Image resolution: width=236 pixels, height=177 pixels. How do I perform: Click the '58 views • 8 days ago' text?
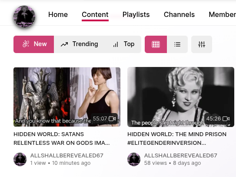click(x=173, y=163)
